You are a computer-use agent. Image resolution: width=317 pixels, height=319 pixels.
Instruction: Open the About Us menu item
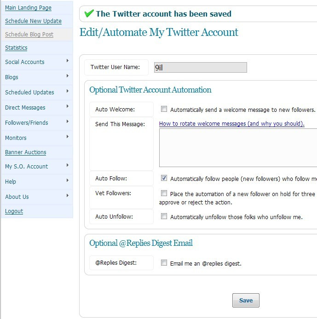coord(37,197)
